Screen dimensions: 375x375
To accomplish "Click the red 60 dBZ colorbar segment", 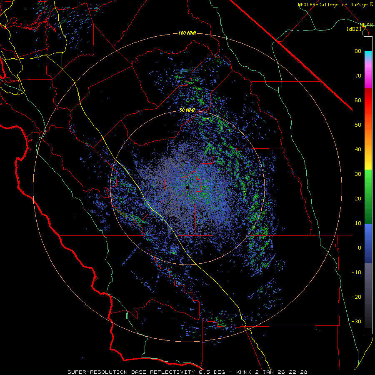I will click(368, 100).
